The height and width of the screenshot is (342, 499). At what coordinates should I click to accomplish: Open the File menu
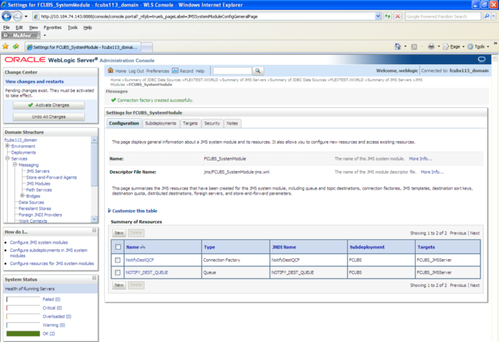pyautogui.click(x=6, y=27)
